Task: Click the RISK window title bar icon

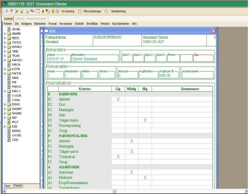Action: 46,31
